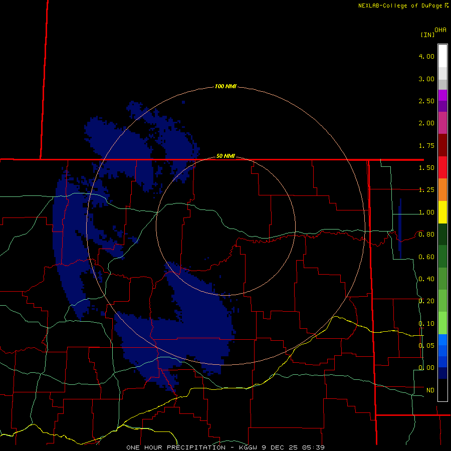Image resolution: width=451 pixels, height=451 pixels.
Task: Pick the bright magenta legend swatch
Action: [442, 95]
